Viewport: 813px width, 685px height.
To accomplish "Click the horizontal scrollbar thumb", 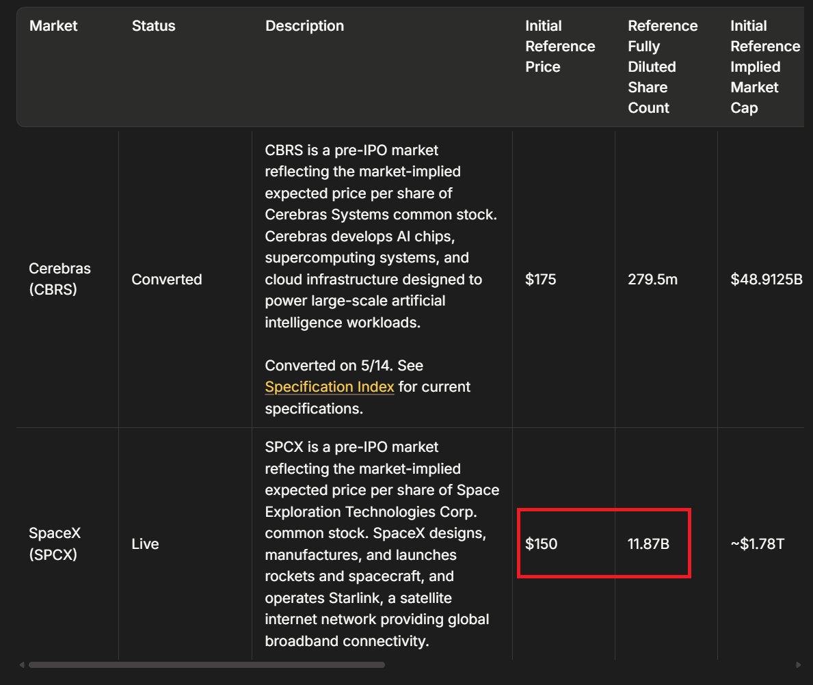I will tap(207, 664).
